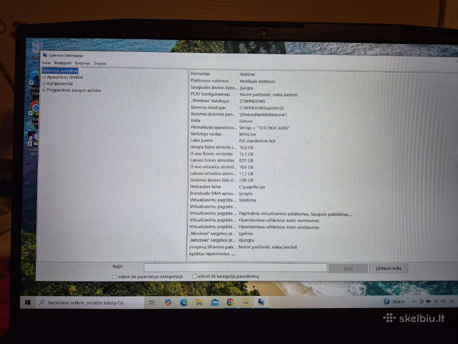Open the Rodymas menu
The height and width of the screenshot is (344, 458).
(82, 63)
